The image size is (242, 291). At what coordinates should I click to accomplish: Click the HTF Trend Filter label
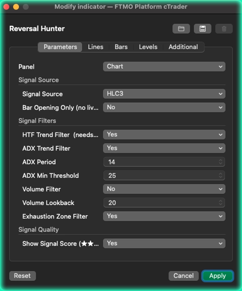click(x=60, y=135)
